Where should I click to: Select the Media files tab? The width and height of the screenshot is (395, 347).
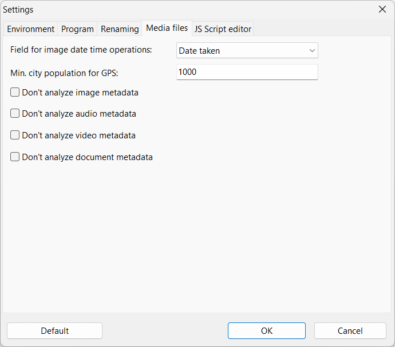click(x=167, y=28)
